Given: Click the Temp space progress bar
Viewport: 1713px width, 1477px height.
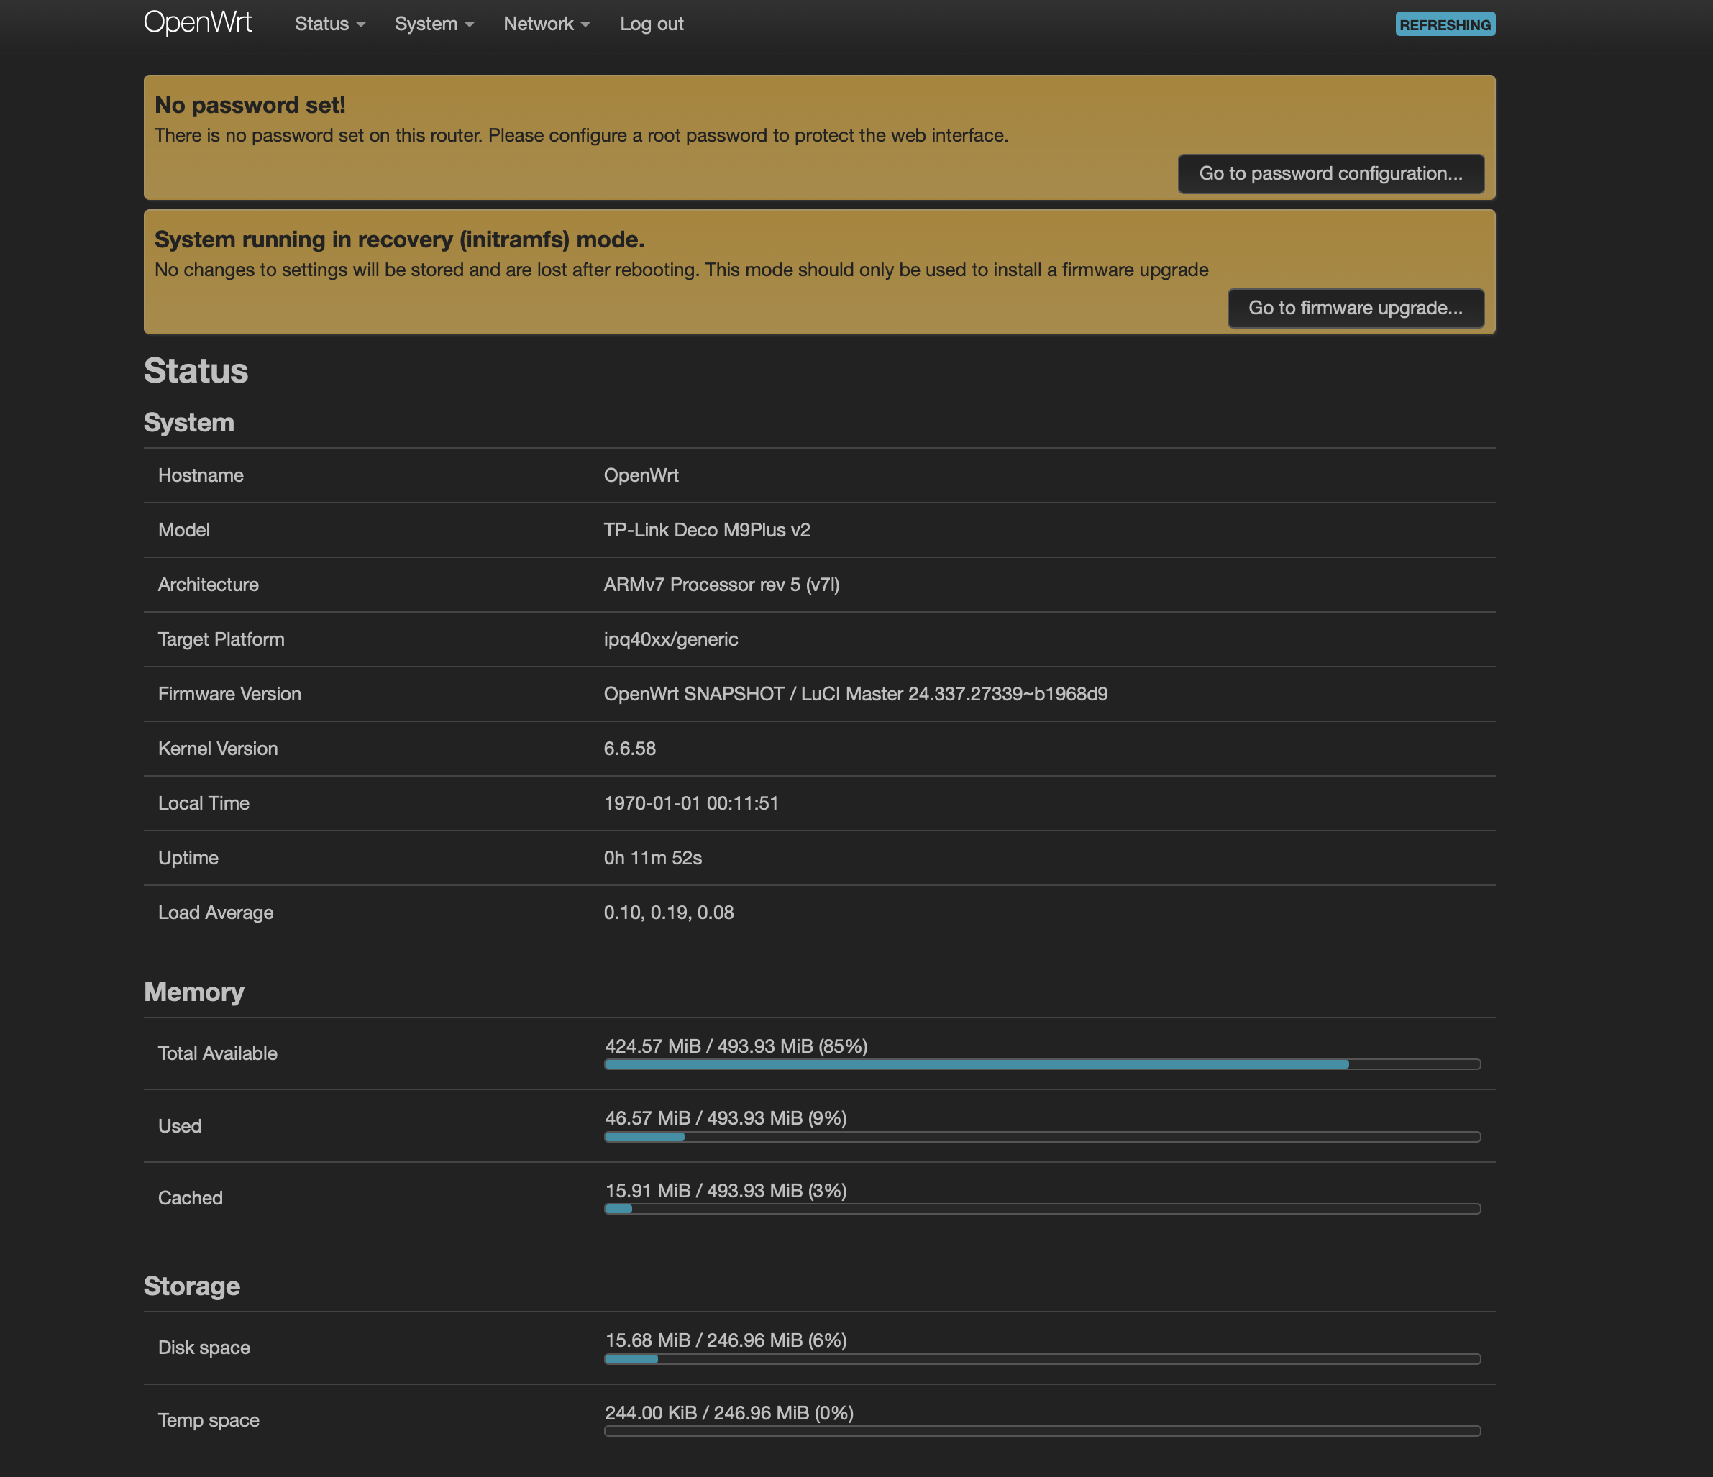Looking at the screenshot, I should pos(1043,1432).
